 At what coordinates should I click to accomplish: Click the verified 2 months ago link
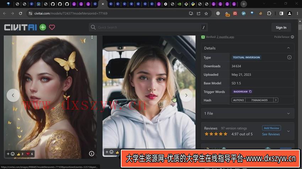click(225, 37)
